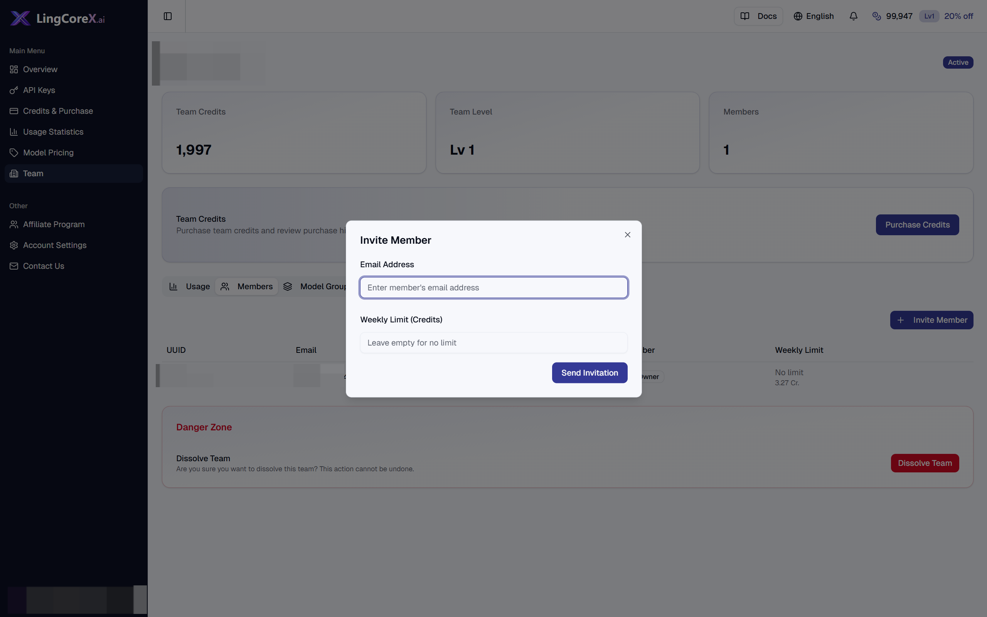Open Credits & Purchase page
This screenshot has height=617, width=987.
pos(73,111)
